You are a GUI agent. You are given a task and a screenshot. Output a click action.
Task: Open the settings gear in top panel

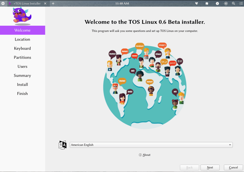point(3,3)
